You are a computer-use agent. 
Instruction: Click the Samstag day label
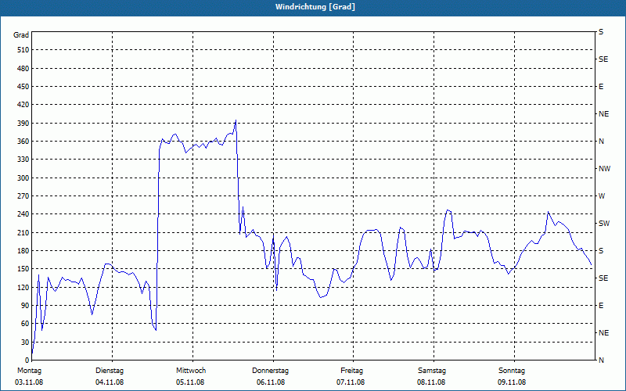(432, 371)
